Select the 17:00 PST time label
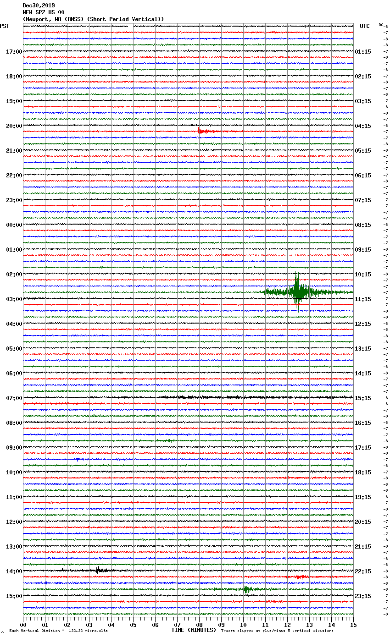390x637 pixels. pyautogui.click(x=14, y=52)
